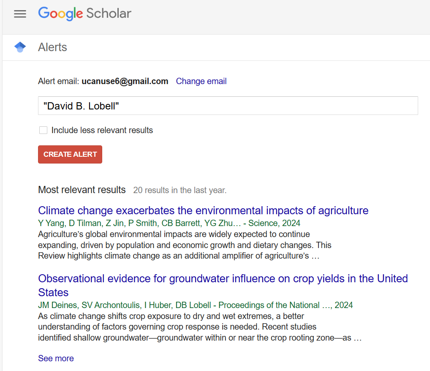Viewport: 430px width, 371px height.
Task: Click snippet beginning As climate change shifts crop
Action: 200,327
